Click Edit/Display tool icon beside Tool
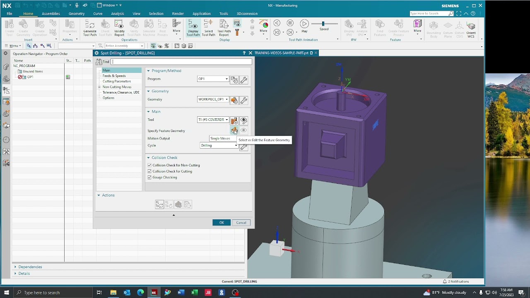 click(x=243, y=120)
